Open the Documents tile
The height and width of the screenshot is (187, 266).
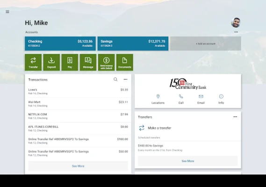(125, 62)
